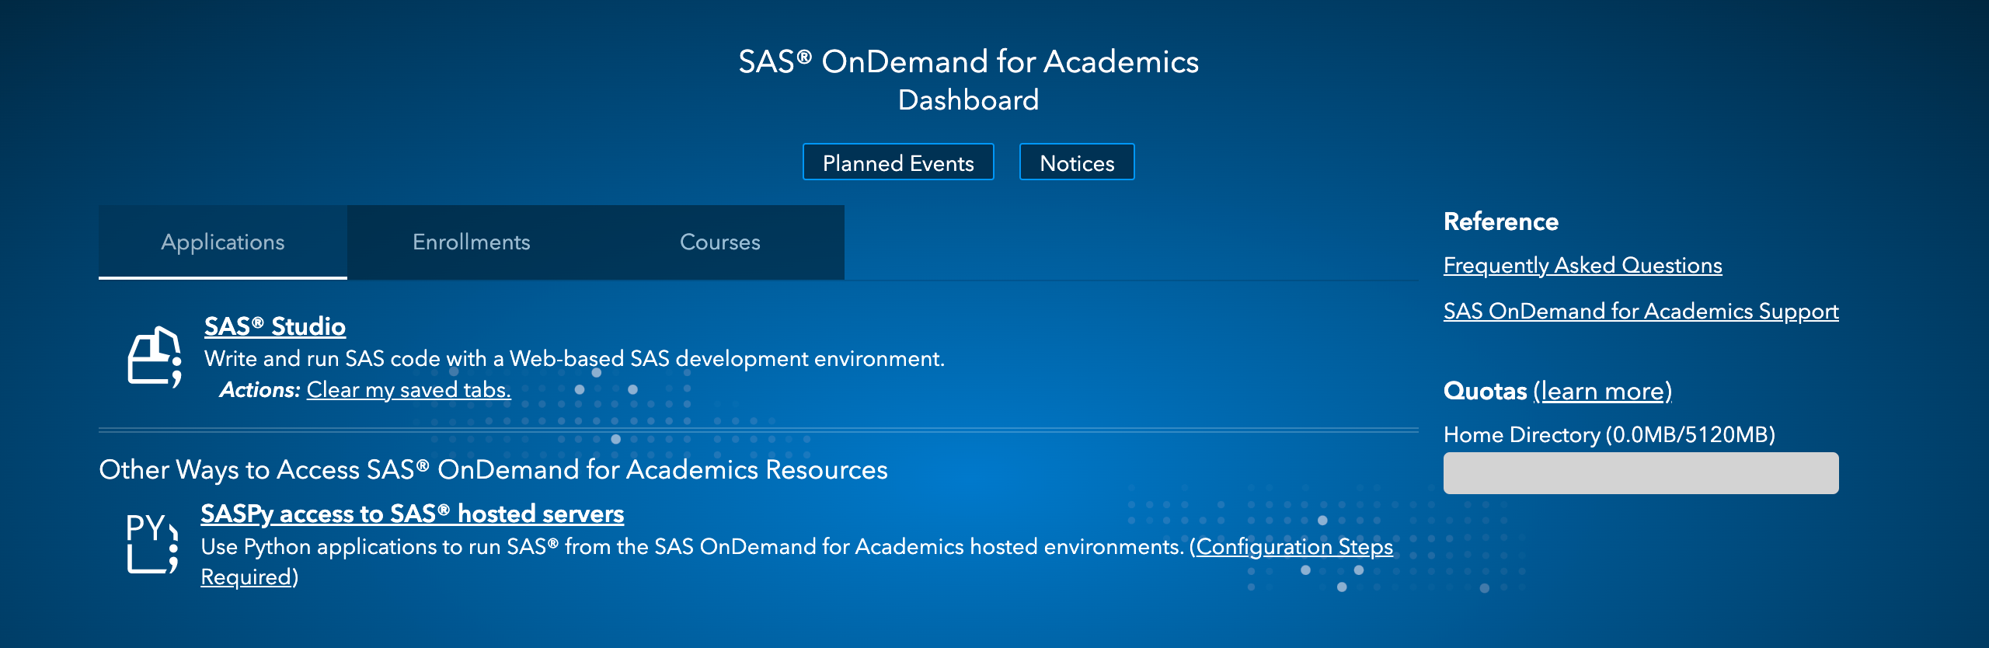Open Configuration Steps Required link

click(x=1294, y=547)
